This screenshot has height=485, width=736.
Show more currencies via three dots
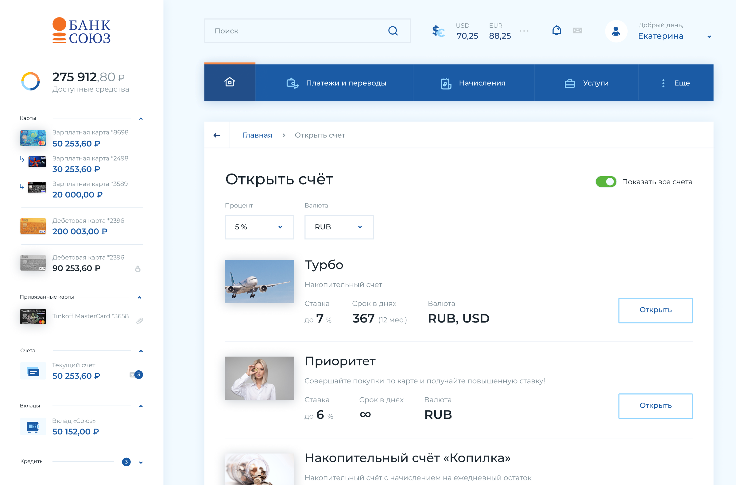(524, 31)
